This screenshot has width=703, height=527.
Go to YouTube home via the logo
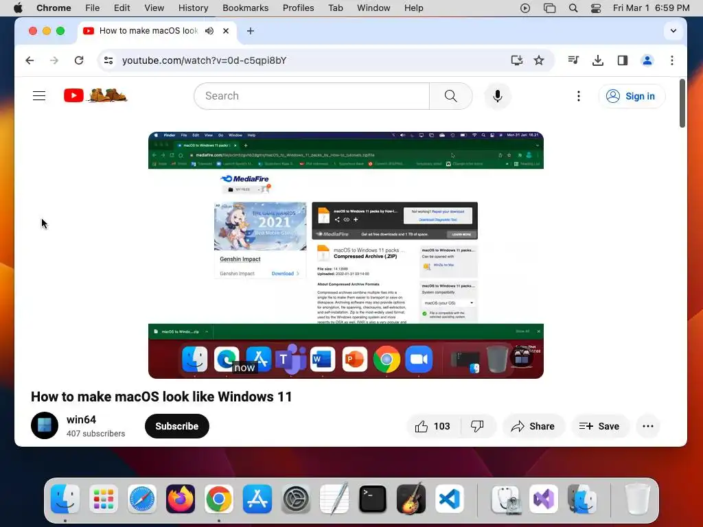point(95,95)
